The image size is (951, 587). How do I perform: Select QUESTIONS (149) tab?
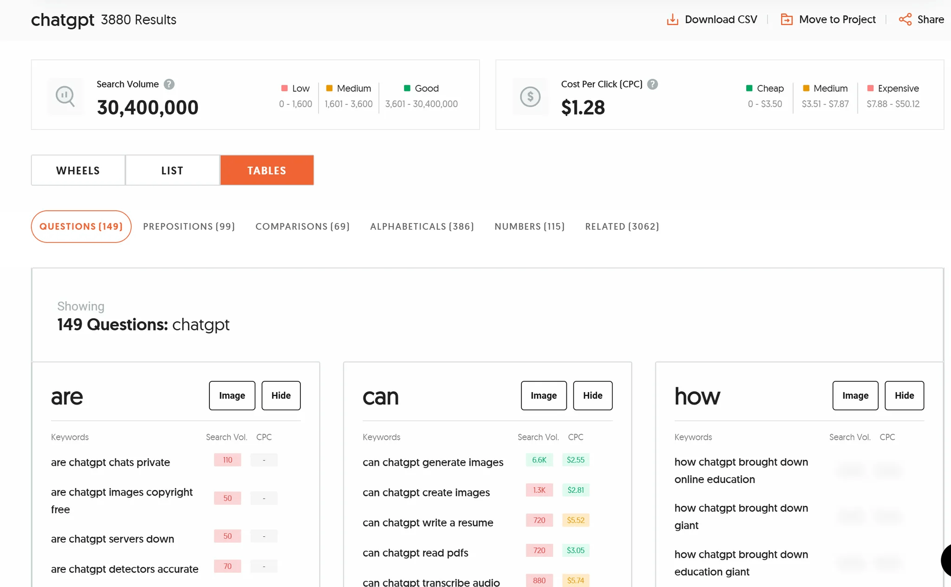pyautogui.click(x=81, y=226)
